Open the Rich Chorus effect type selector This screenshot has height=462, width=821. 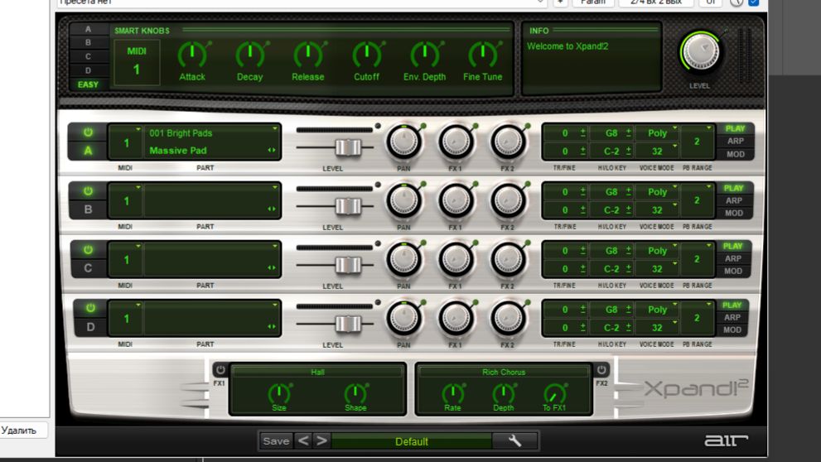(504, 372)
